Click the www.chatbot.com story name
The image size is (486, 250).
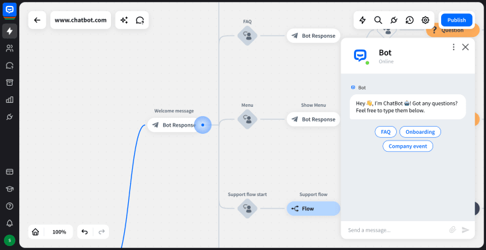point(81,20)
